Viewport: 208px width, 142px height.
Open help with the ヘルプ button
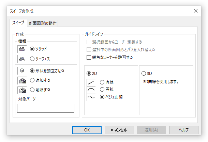pyautogui.click(x=184, y=130)
